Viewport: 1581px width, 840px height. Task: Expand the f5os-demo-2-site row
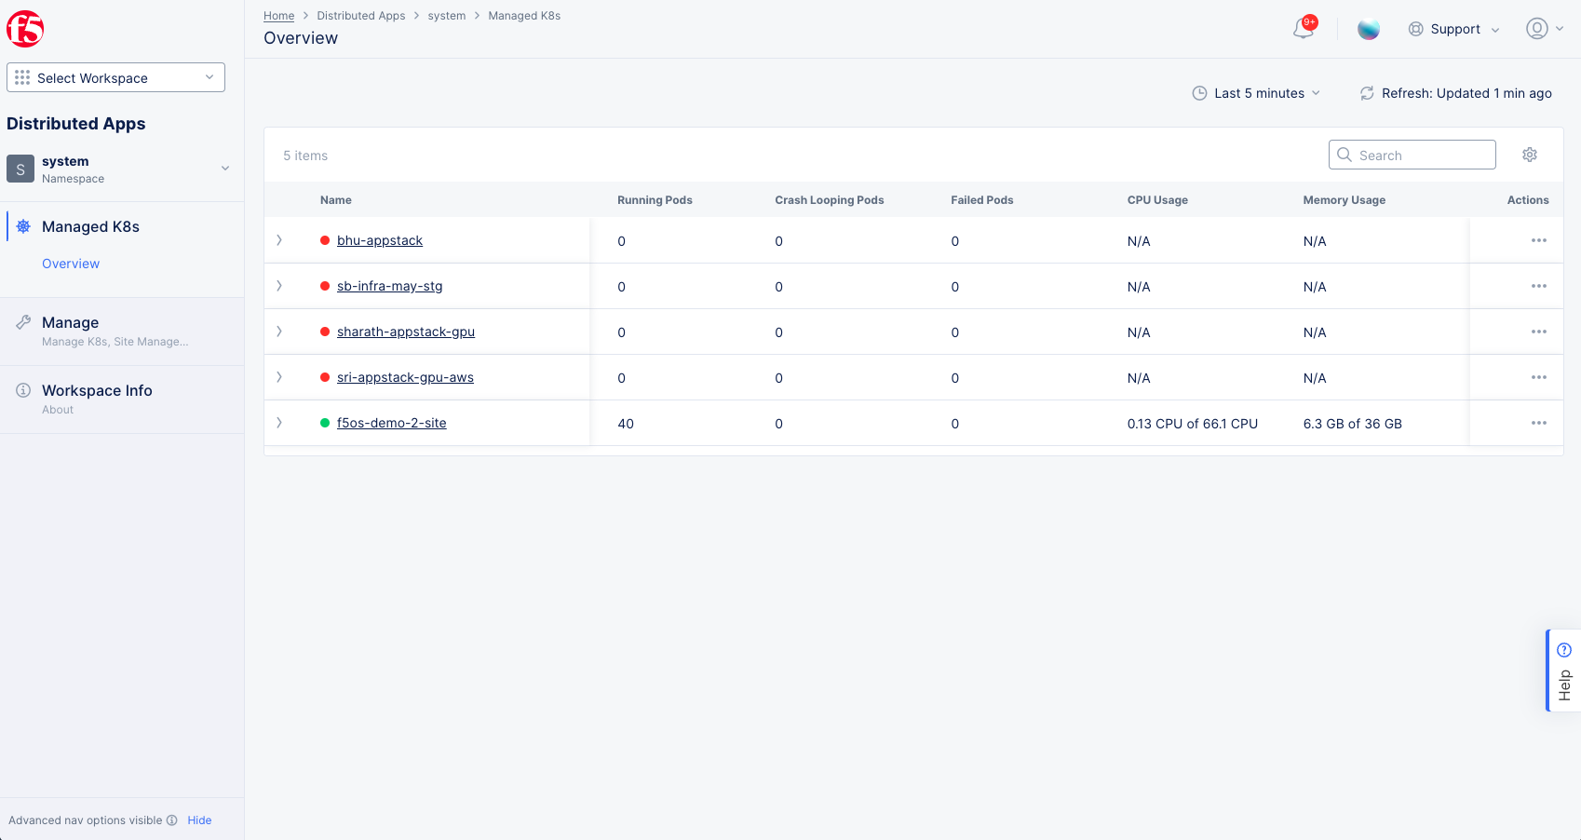(x=278, y=422)
